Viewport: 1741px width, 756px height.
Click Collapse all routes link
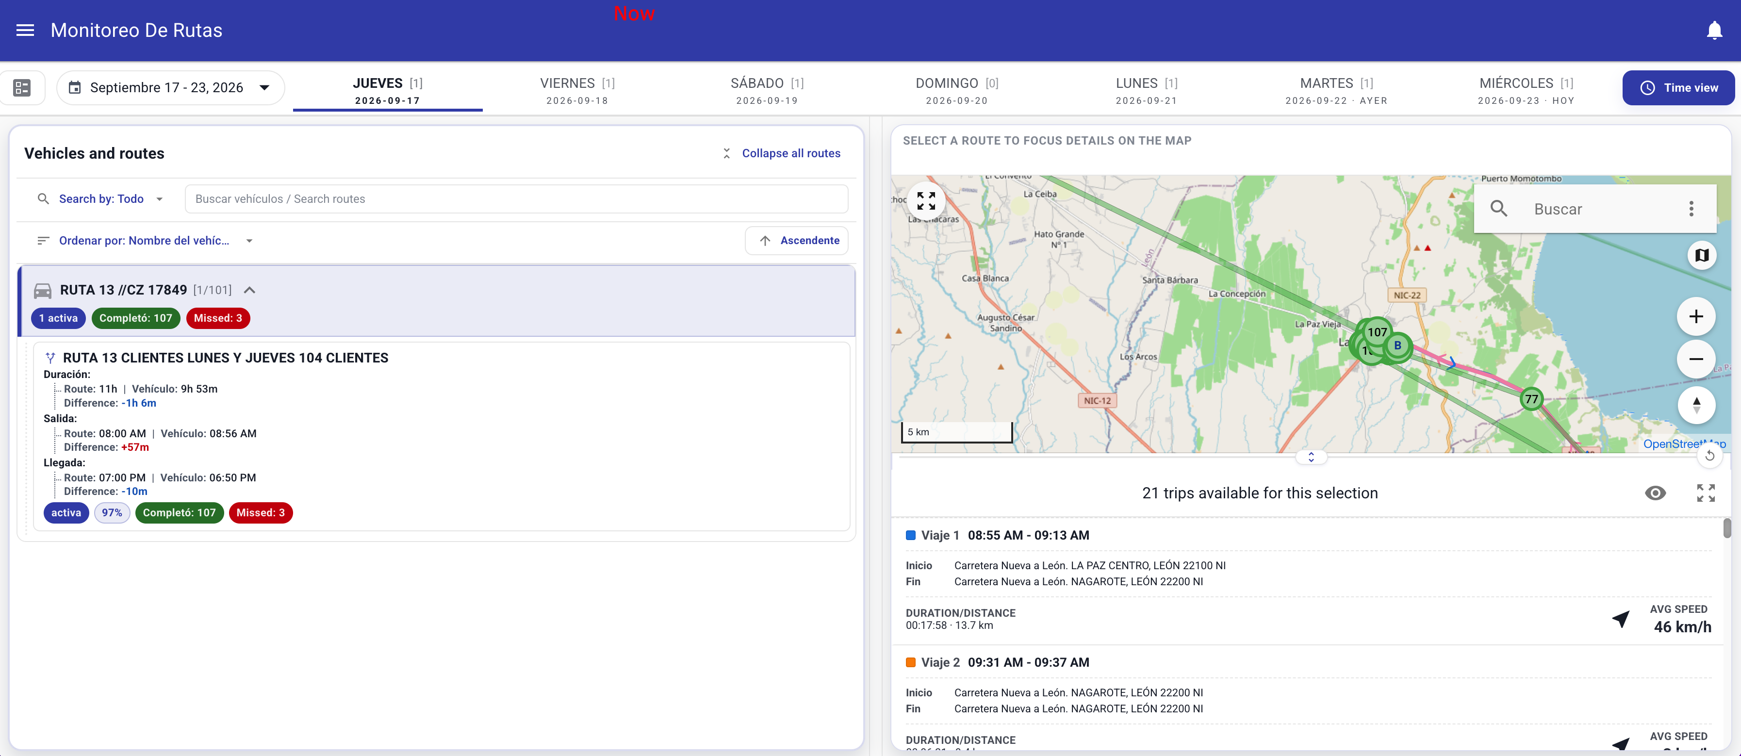781,153
